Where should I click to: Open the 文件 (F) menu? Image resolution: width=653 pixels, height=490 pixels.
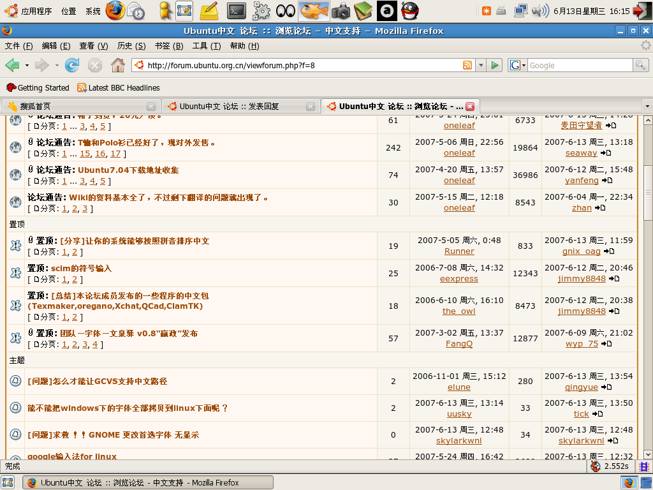(18, 46)
